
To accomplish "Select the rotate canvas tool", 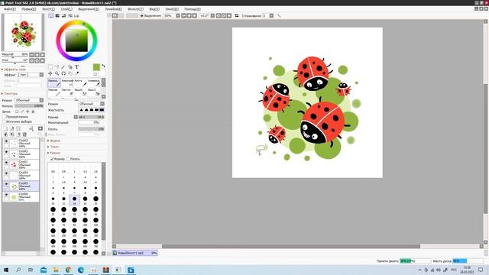I will [x=63, y=73].
